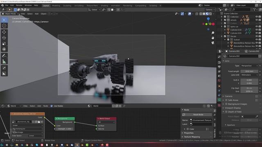
Task: Click the zoom magnifier icon in viewport
Action: point(213,33)
